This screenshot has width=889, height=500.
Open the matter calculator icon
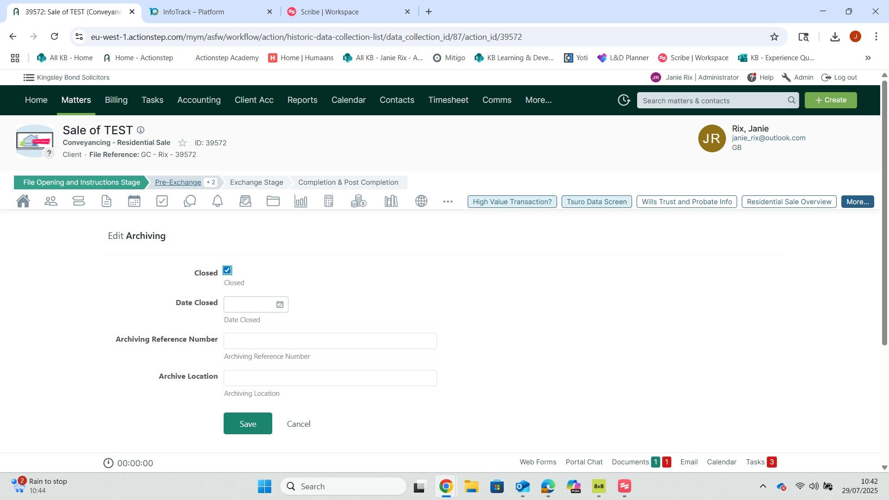tap(329, 201)
